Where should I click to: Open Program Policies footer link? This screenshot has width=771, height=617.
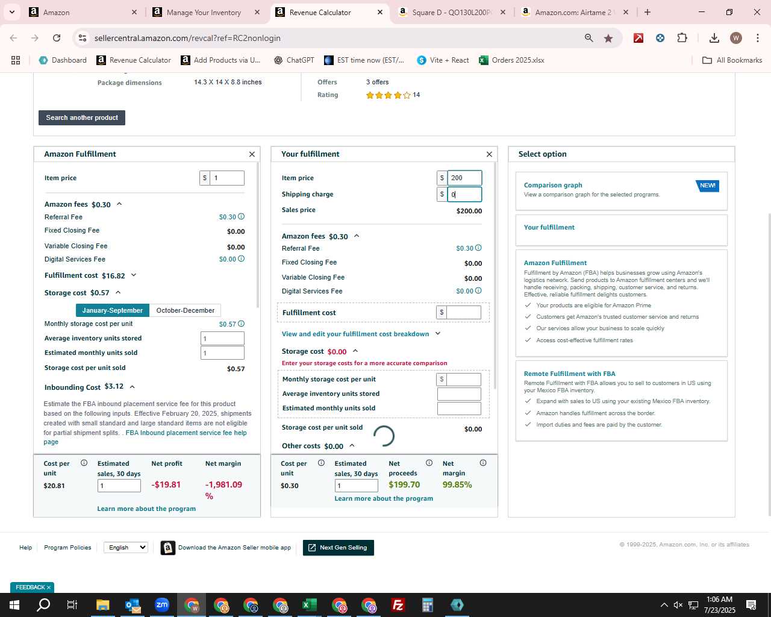pos(67,548)
